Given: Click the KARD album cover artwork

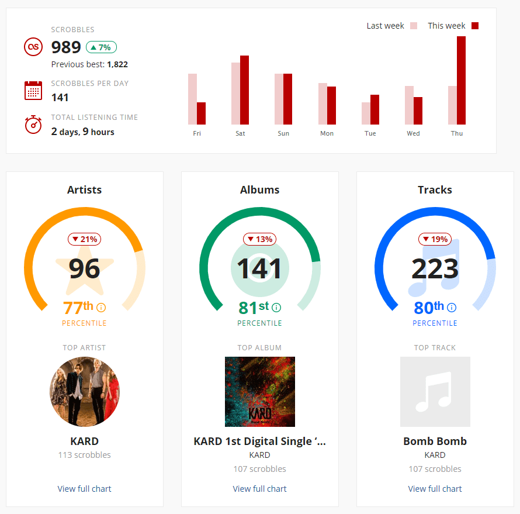Looking at the screenshot, I should (259, 392).
